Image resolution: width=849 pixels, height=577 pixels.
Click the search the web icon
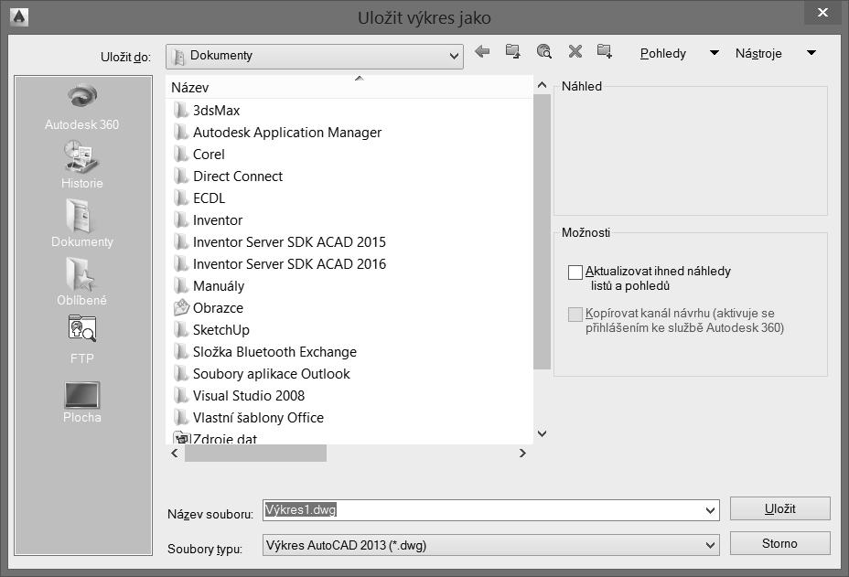[543, 51]
